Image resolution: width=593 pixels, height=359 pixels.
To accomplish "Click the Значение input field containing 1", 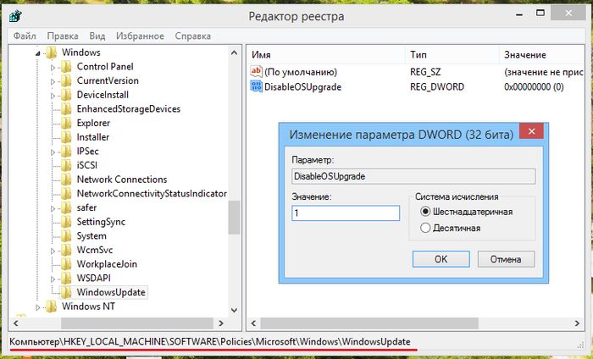I will click(346, 213).
